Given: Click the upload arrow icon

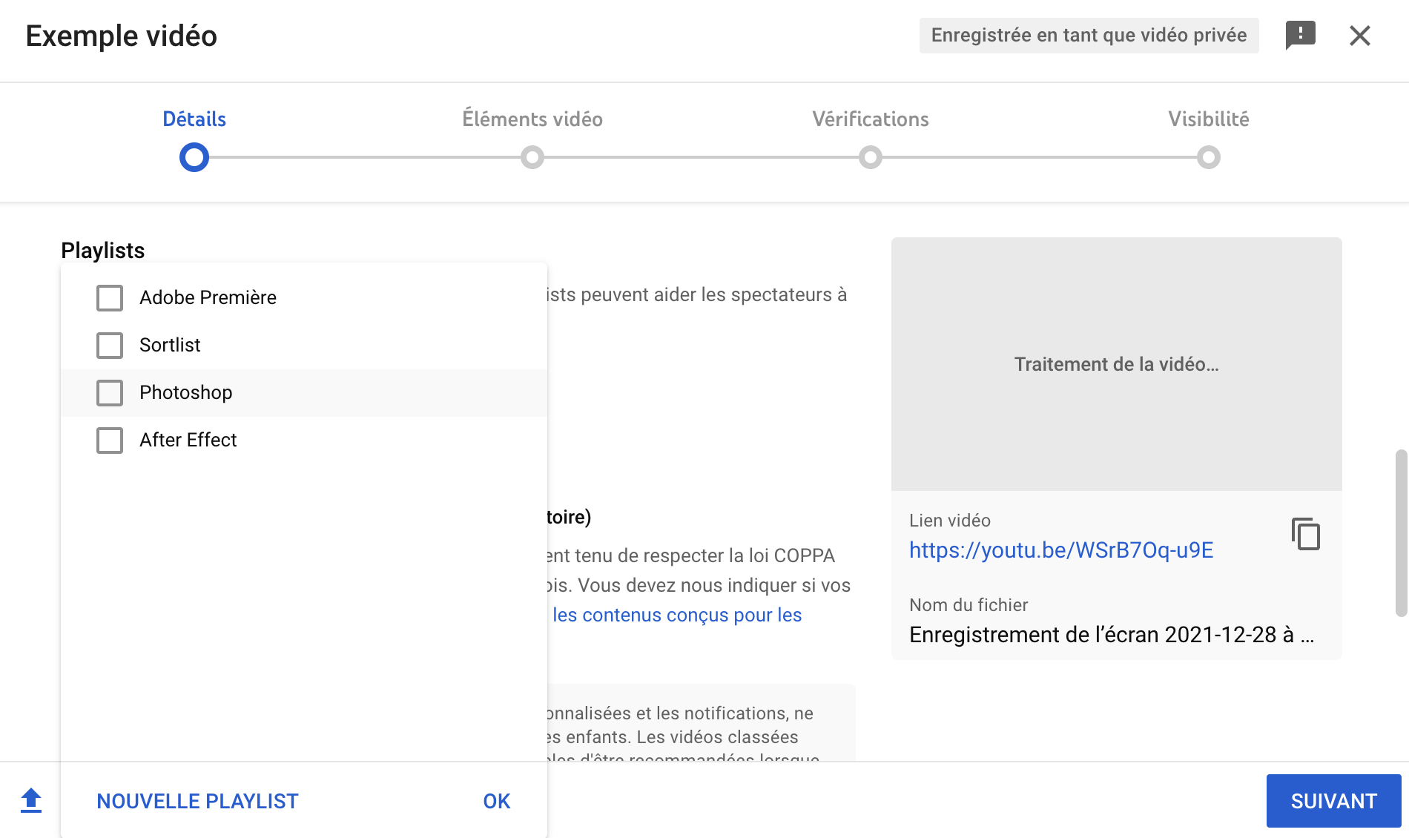Looking at the screenshot, I should [31, 801].
